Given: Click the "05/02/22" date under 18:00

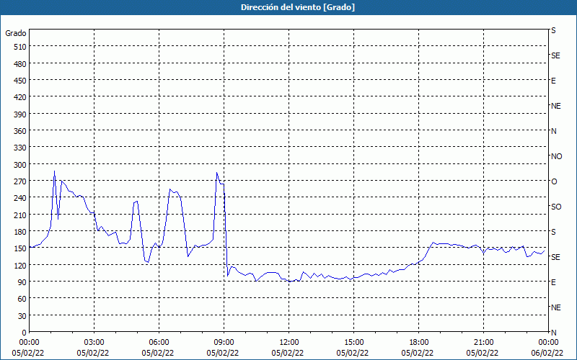Looking at the screenshot, I should point(418,353).
